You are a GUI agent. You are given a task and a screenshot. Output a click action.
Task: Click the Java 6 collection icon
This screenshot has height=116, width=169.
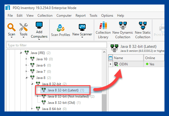coord(32,65)
